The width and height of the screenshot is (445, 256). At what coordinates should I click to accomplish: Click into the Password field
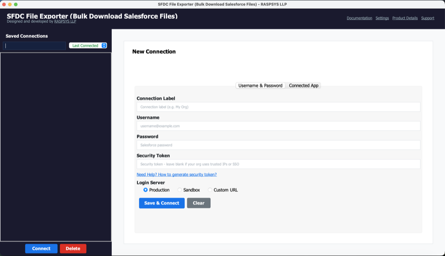pyautogui.click(x=279, y=145)
